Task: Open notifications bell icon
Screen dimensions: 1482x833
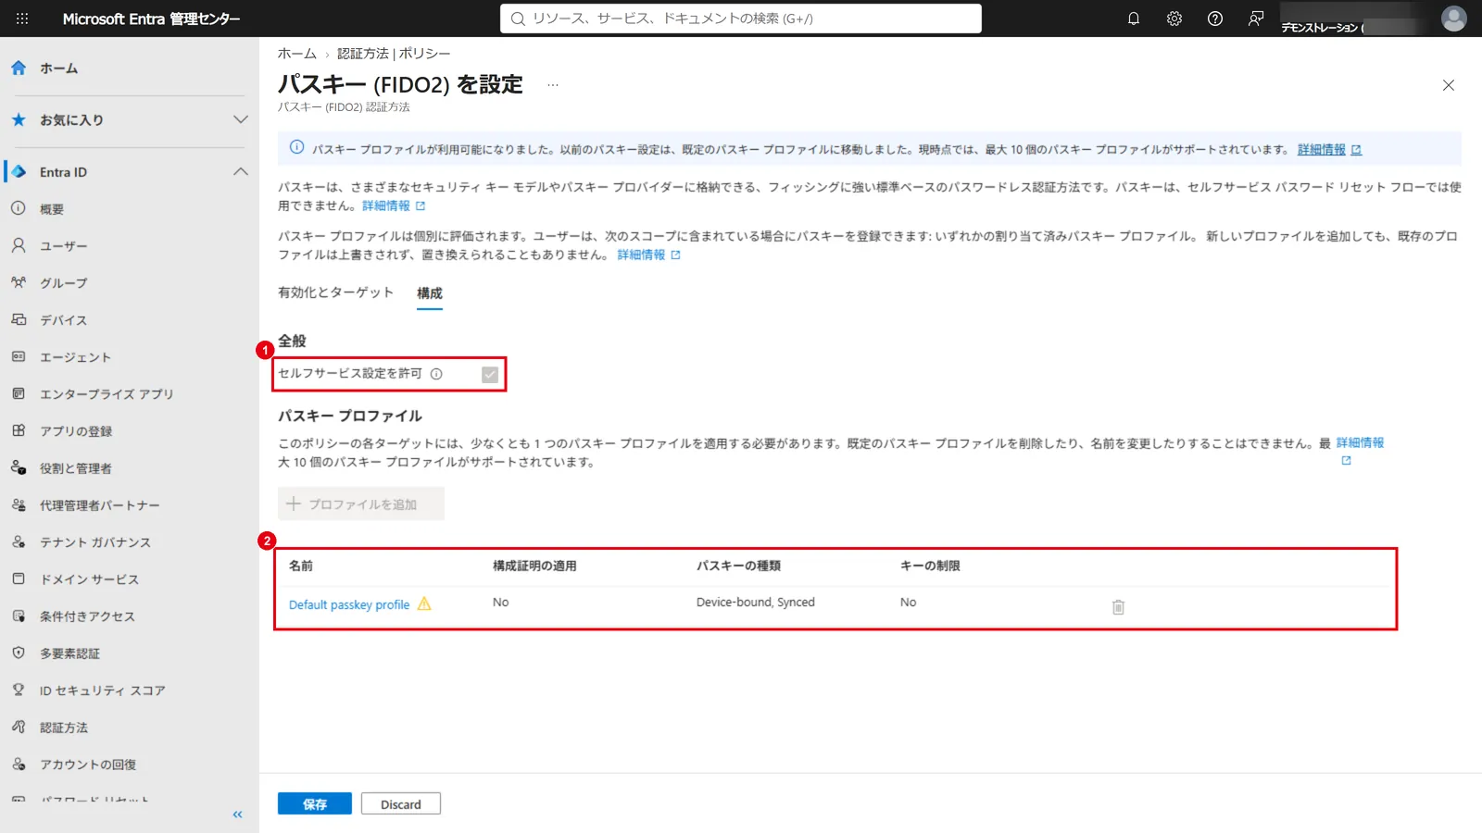Action: point(1134,19)
